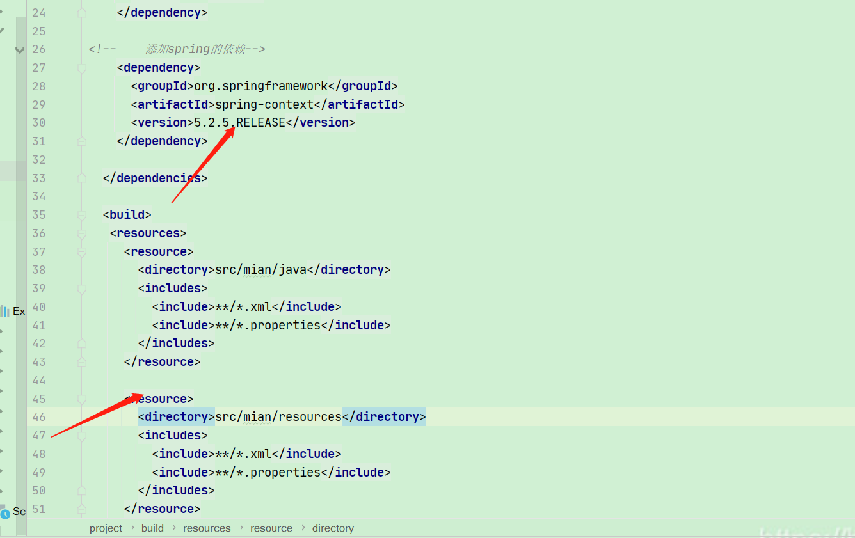
Task: Click the src/mian/resources directory text
Action: pos(278,417)
